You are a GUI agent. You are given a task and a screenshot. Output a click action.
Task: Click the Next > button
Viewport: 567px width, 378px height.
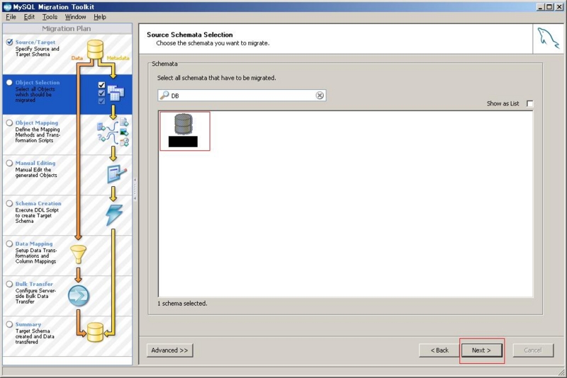click(481, 350)
